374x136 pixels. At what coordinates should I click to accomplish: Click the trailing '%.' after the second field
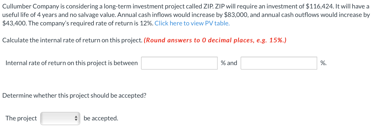click(323, 63)
